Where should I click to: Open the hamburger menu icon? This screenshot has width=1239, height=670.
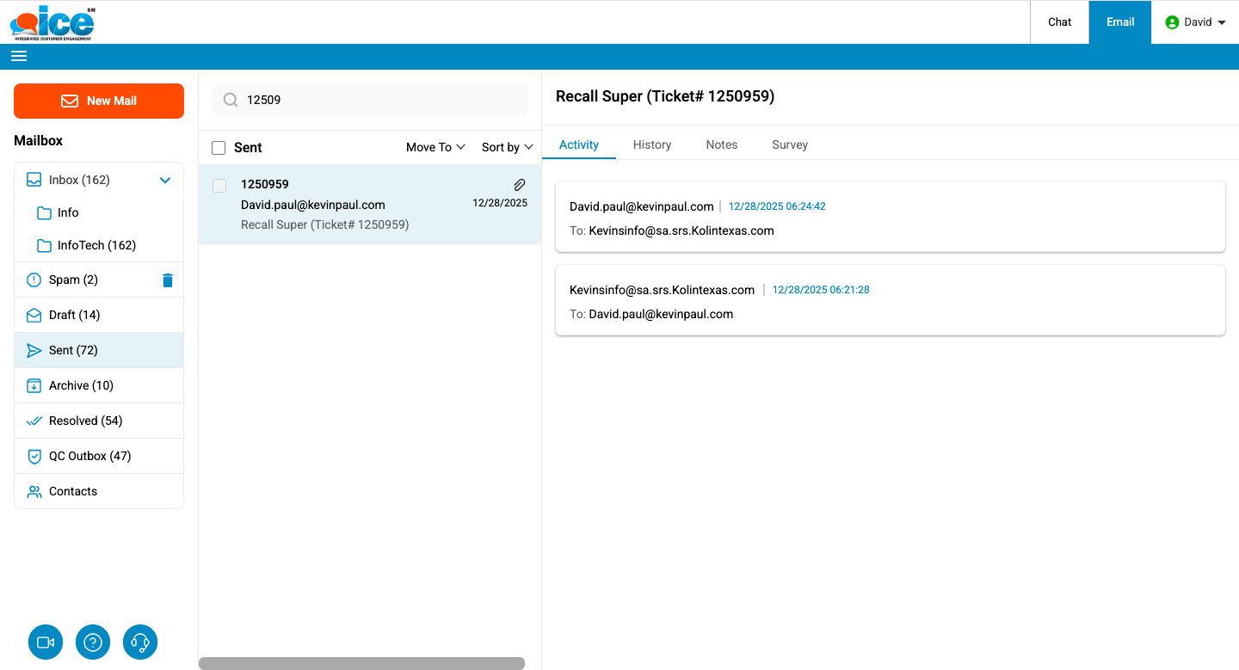point(19,57)
